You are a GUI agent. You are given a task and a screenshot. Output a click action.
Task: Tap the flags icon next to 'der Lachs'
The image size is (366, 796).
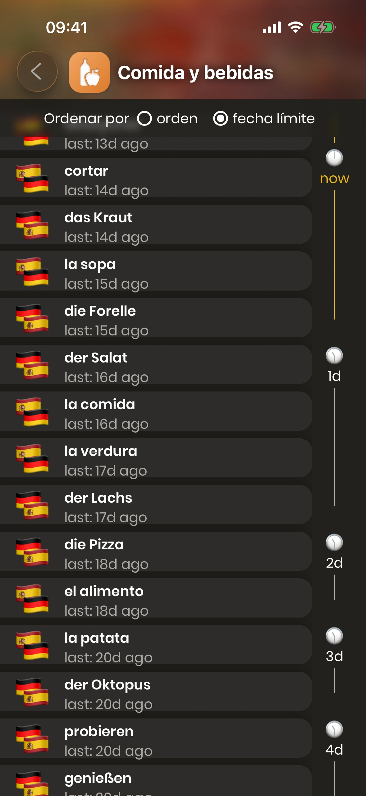pos(32,505)
